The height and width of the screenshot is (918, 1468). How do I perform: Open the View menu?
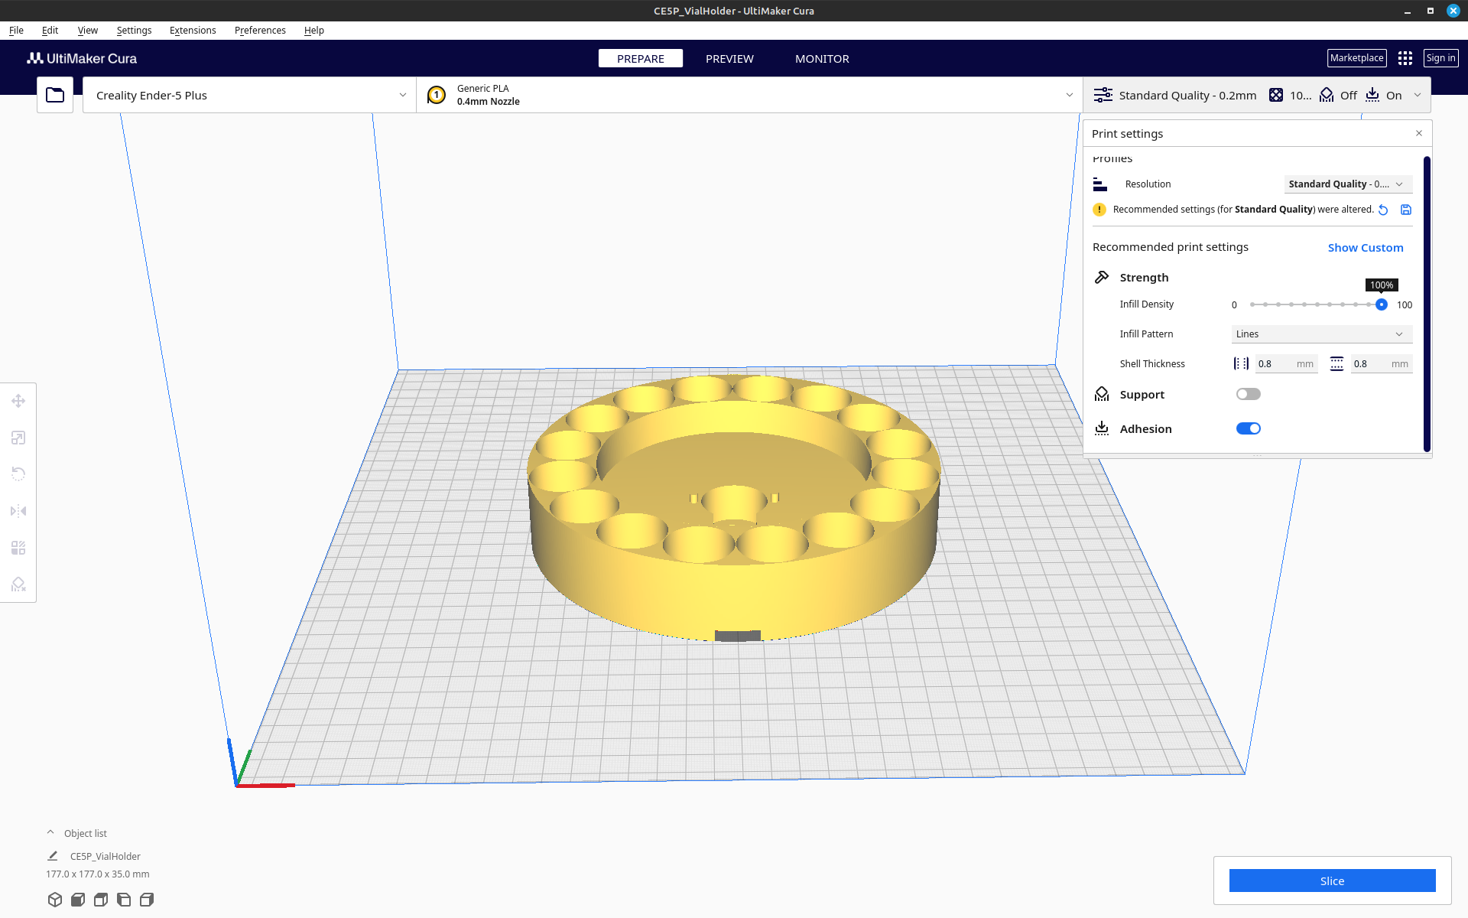click(x=88, y=31)
